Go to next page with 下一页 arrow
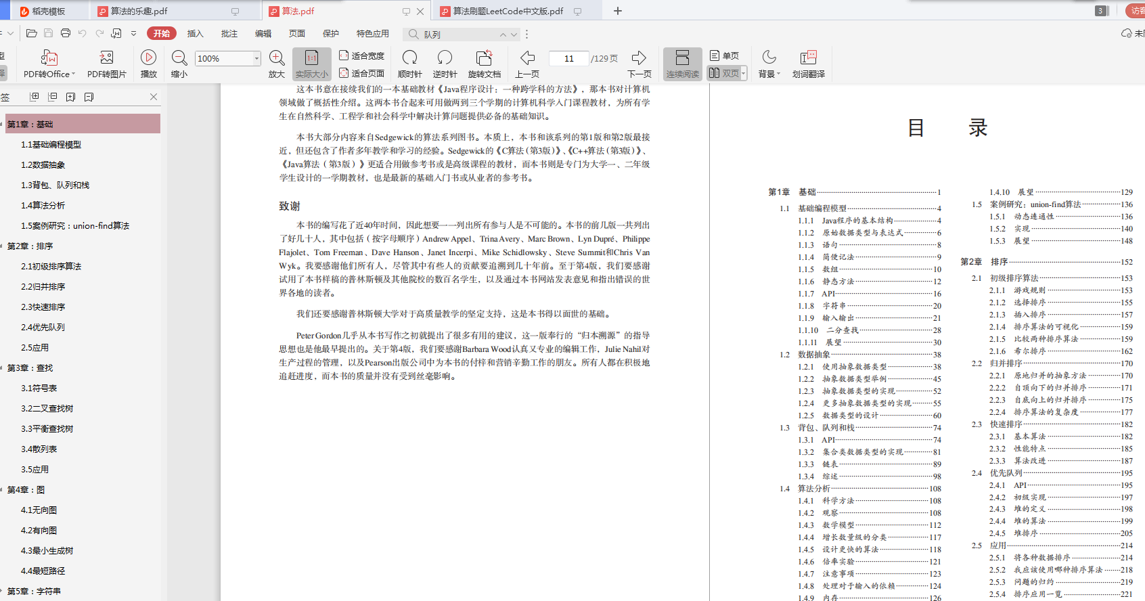 tap(639, 58)
